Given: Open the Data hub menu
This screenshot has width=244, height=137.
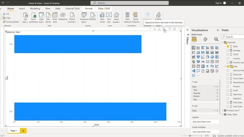Looking at the screenshot, I should pyautogui.click(x=42, y=18).
